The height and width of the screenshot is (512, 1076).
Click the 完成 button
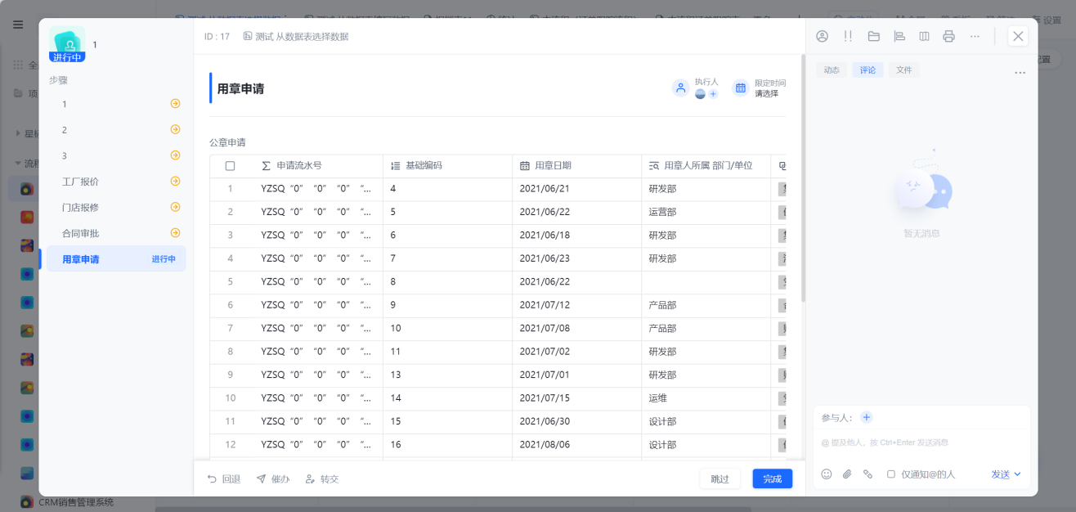point(773,478)
